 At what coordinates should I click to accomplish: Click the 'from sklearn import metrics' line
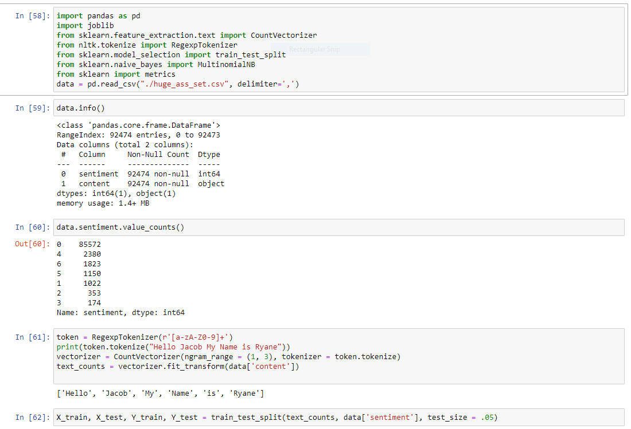tap(116, 74)
